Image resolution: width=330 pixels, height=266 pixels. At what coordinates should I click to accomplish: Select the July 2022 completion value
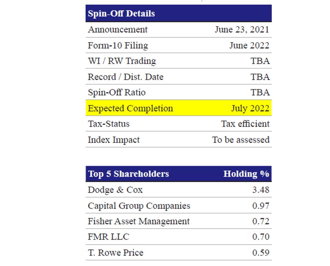point(250,108)
